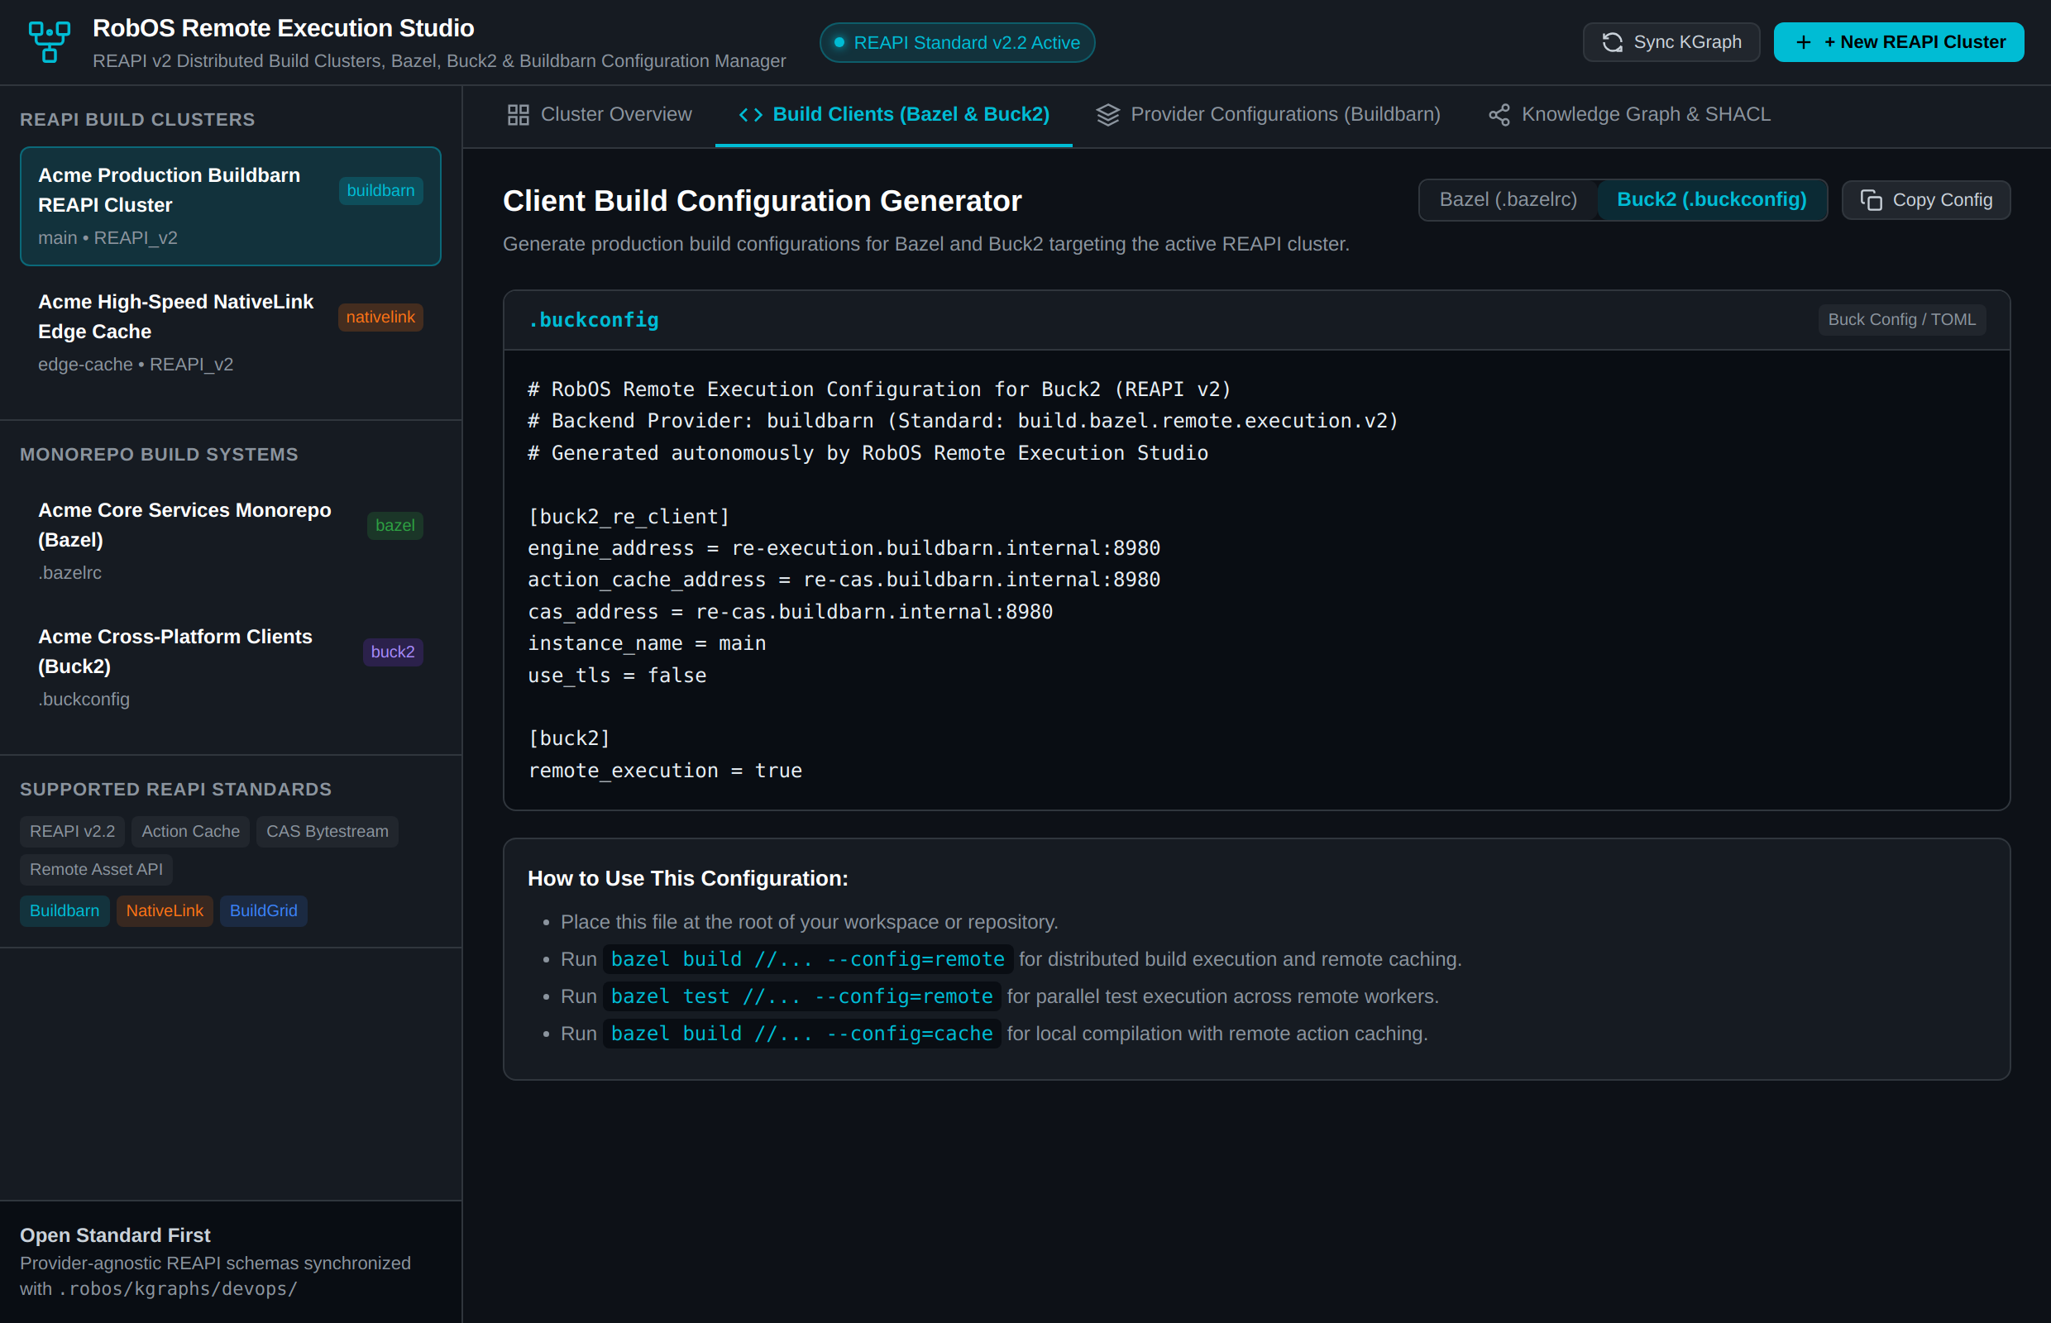Click the copy icon in Copy Config
The width and height of the screenshot is (2051, 1323).
[1871, 200]
